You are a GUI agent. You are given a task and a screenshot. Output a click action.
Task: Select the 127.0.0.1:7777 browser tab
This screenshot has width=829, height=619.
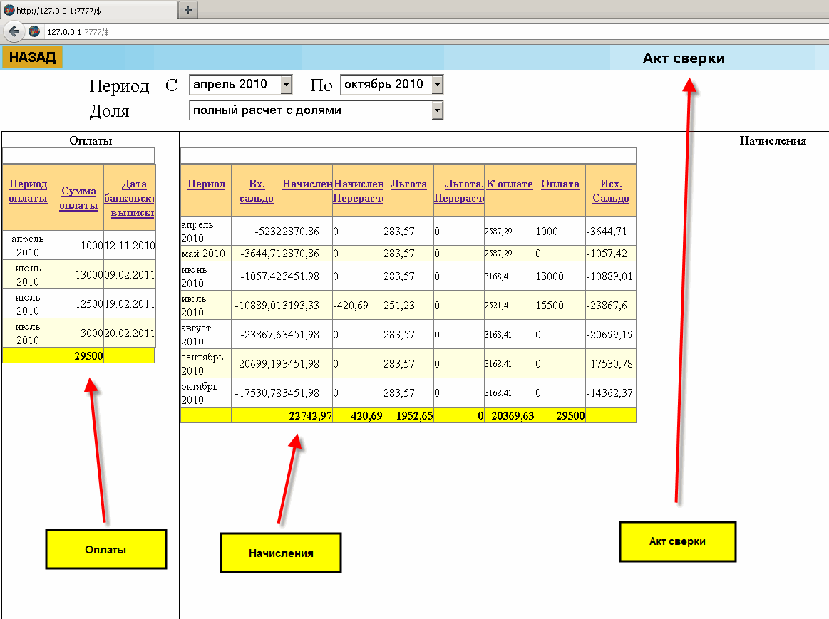pyautogui.click(x=89, y=10)
